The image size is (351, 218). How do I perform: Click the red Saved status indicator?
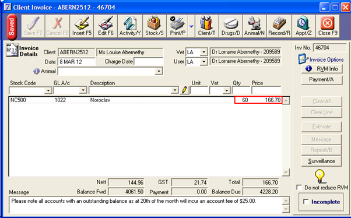click(x=12, y=27)
